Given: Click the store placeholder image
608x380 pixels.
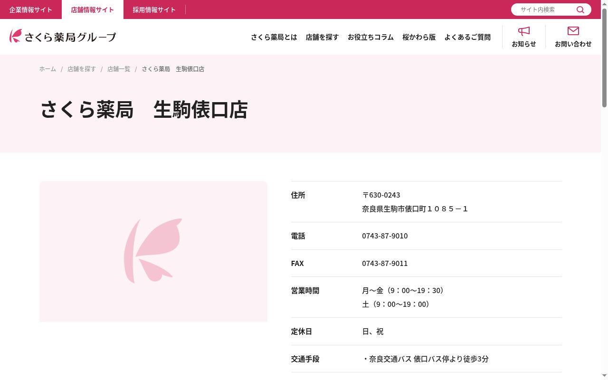Looking at the screenshot, I should click(x=153, y=251).
